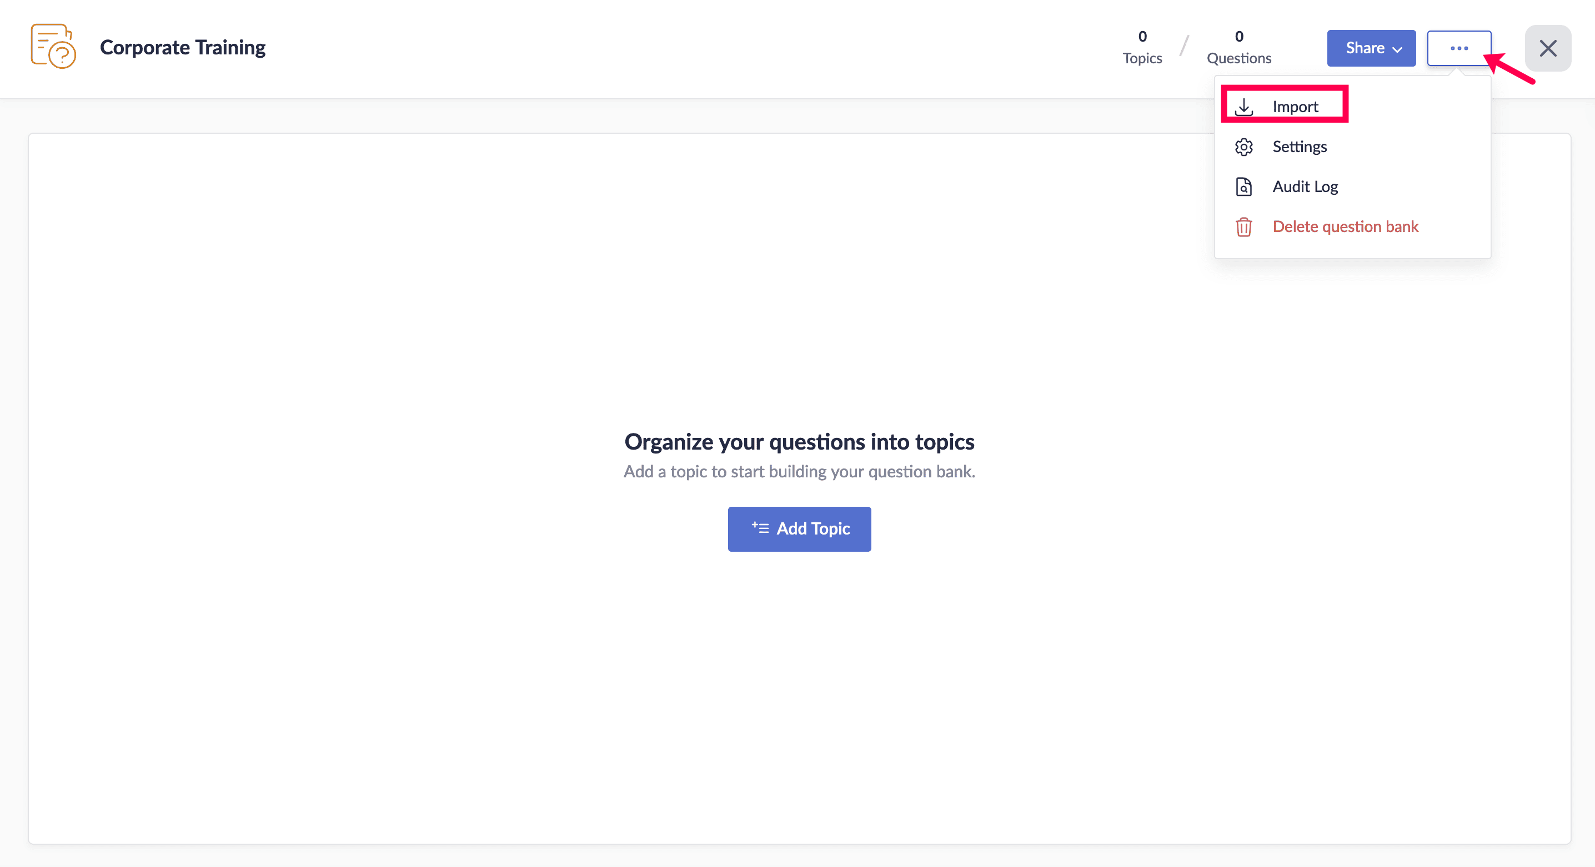Click the Audit Log document icon
Screen dimensions: 1595x867
pyautogui.click(x=1243, y=187)
